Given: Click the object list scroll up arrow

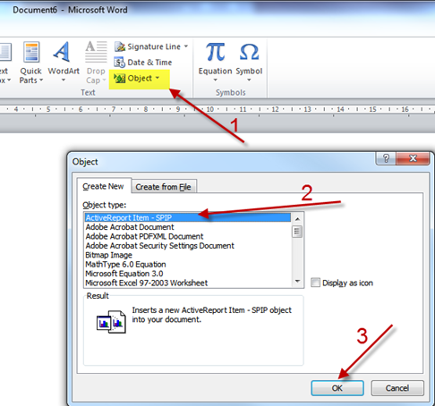Looking at the screenshot, I should (297, 219).
